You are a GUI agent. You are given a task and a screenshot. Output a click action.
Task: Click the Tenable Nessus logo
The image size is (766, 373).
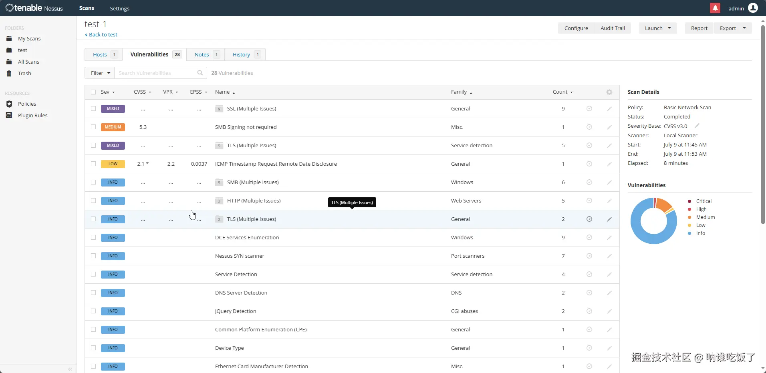[x=34, y=8]
